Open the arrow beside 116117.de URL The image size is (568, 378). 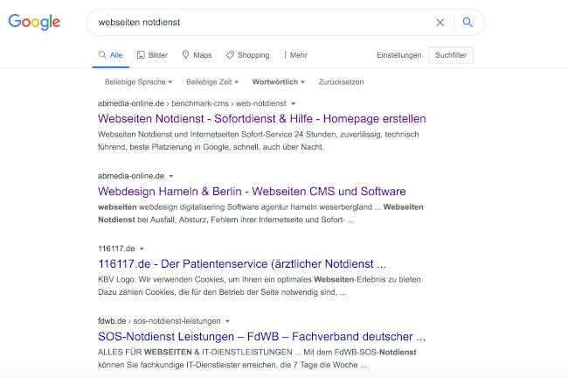tap(142, 248)
